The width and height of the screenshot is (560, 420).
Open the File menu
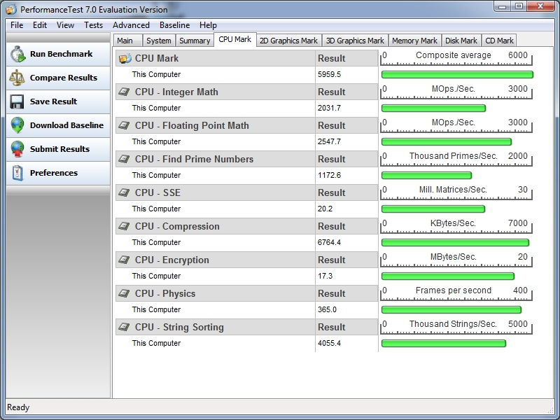point(17,25)
